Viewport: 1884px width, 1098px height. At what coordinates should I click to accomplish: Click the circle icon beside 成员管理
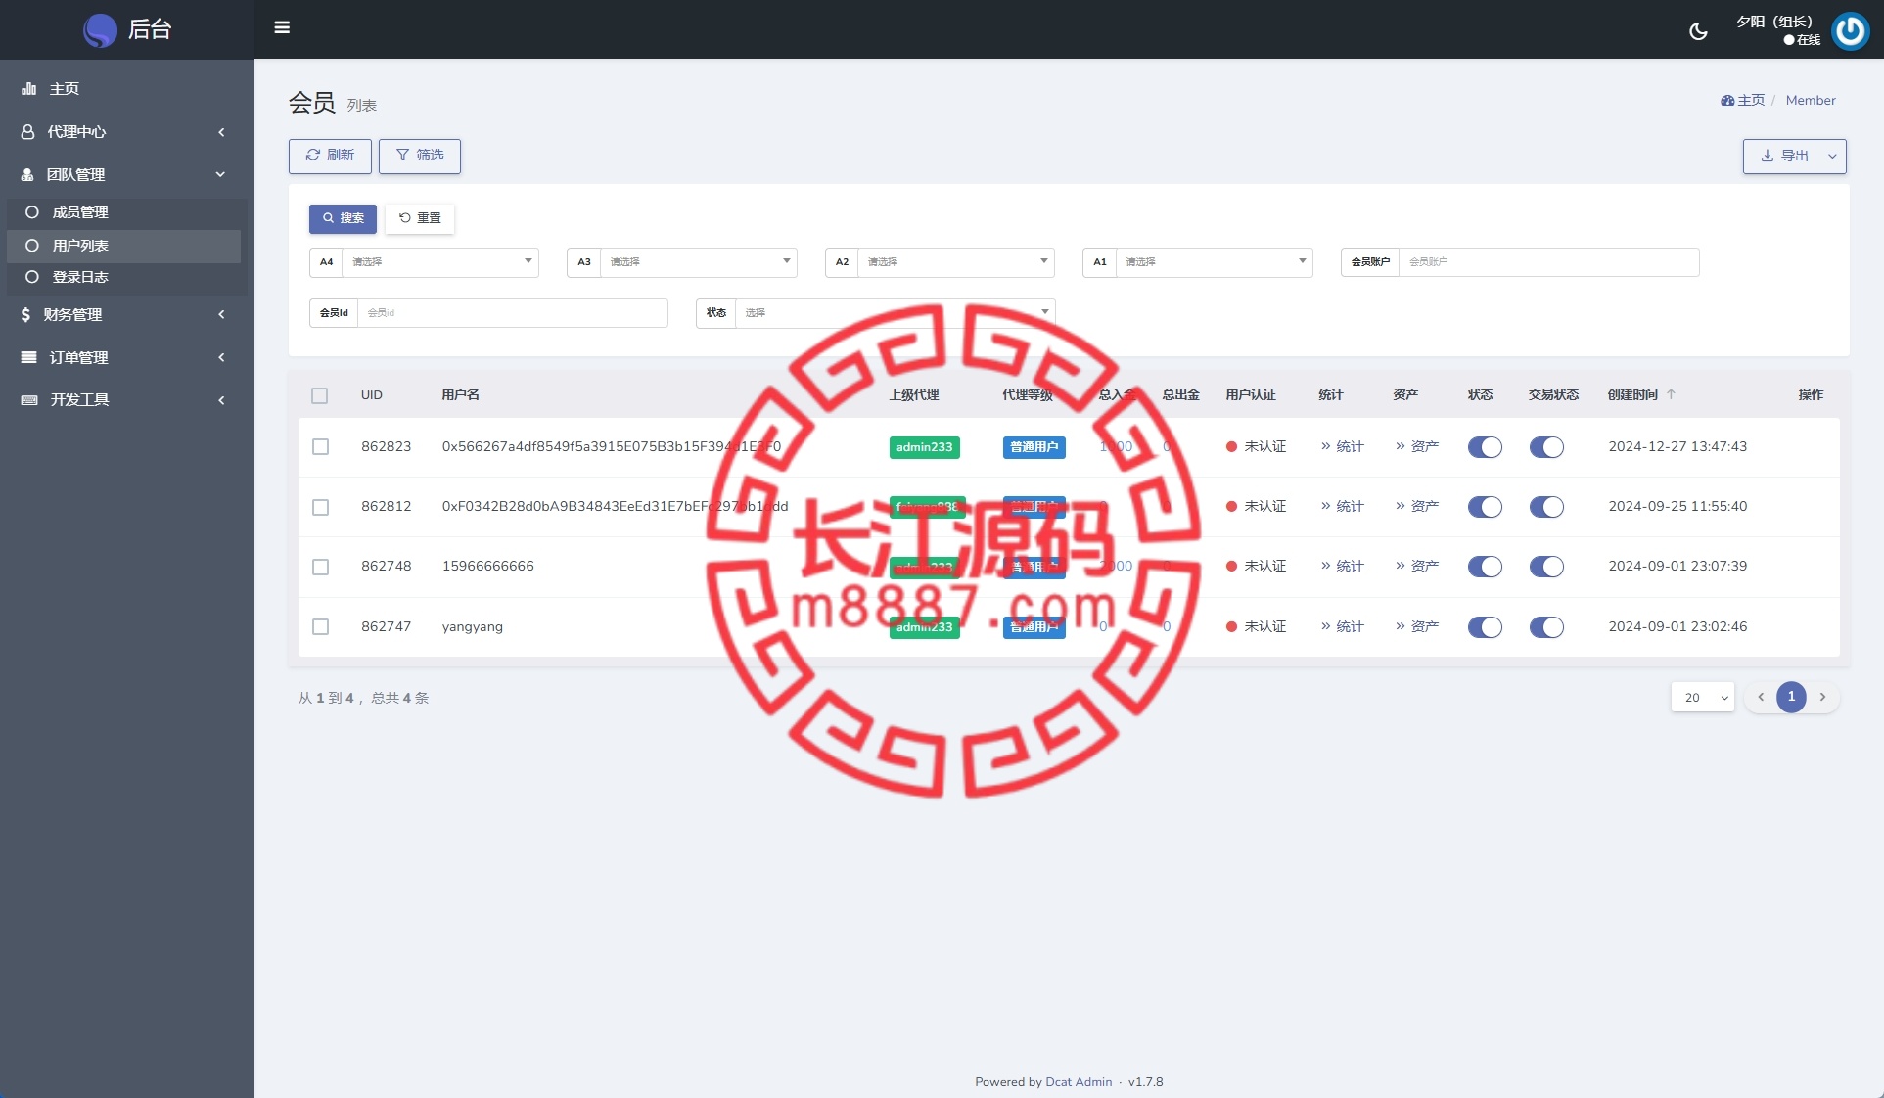pos(32,212)
